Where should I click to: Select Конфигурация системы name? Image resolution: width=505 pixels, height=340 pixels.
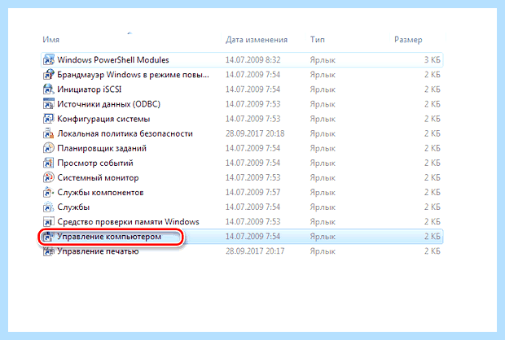(x=103, y=119)
